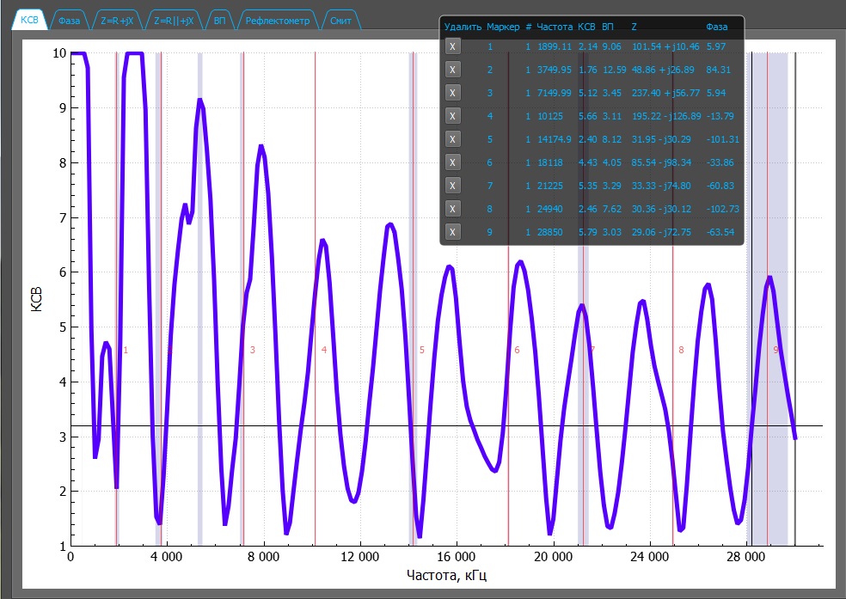This screenshot has height=599, width=846.
Task: Delete marker 7 with the X icon
Action: 453,186
